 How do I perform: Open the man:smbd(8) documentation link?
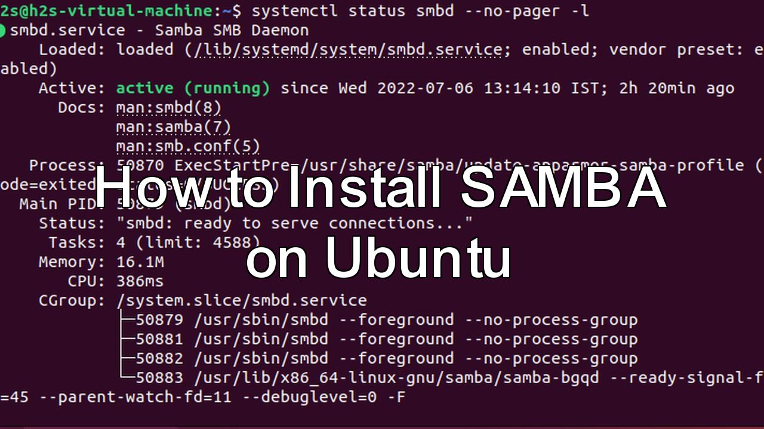[x=168, y=108]
